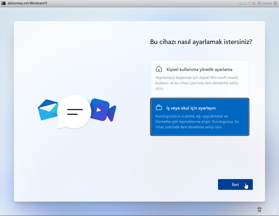Screen dimensions: 279x216
Task: Click the heading 'Bu cihazı nasıl ayarlamak istersiniz?'
Action: (201, 42)
